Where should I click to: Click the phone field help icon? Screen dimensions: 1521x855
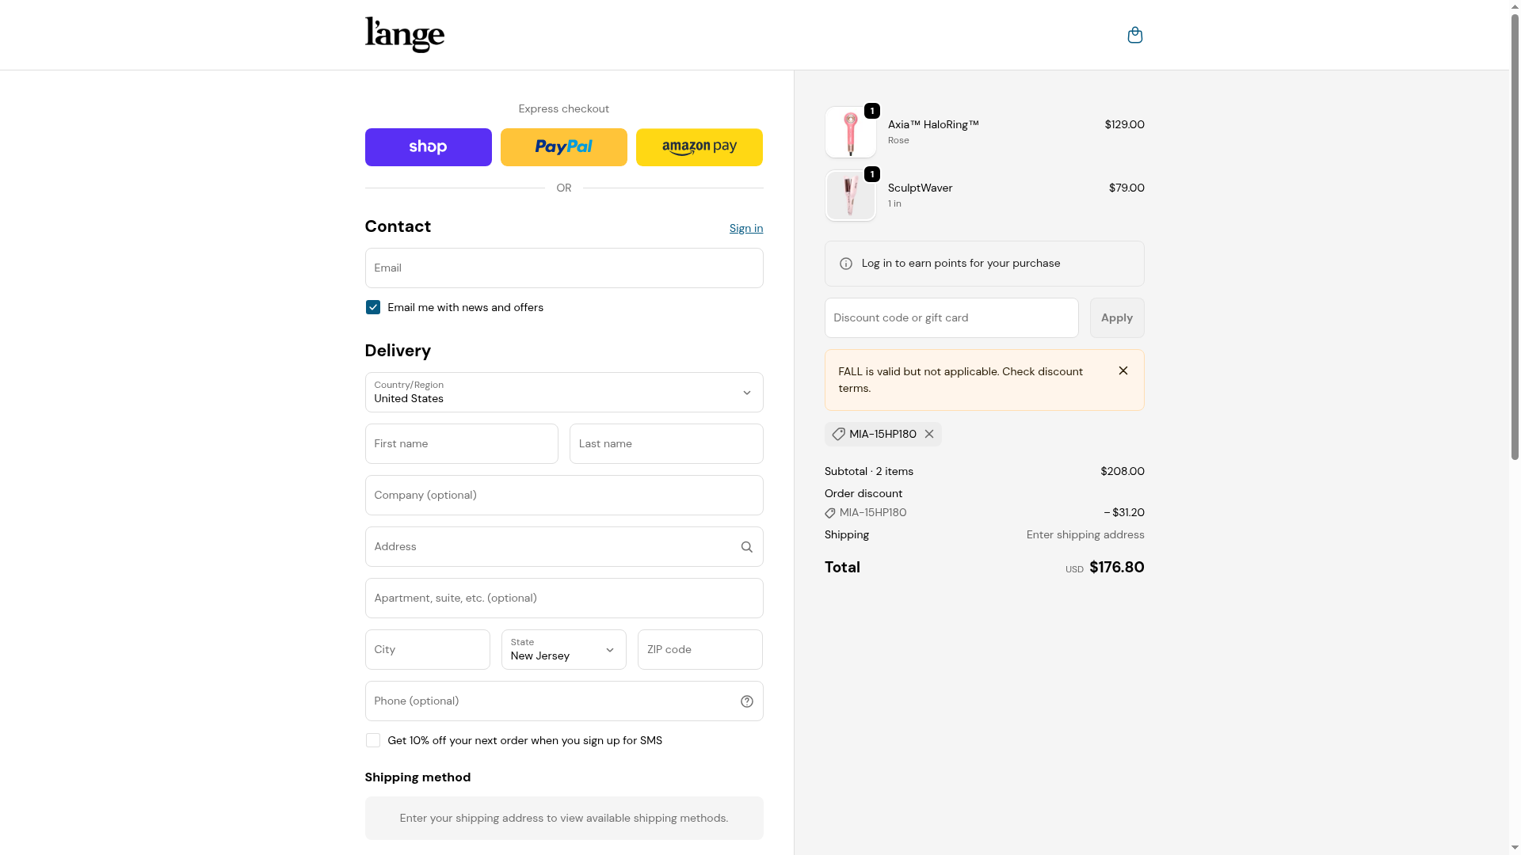coord(746,701)
